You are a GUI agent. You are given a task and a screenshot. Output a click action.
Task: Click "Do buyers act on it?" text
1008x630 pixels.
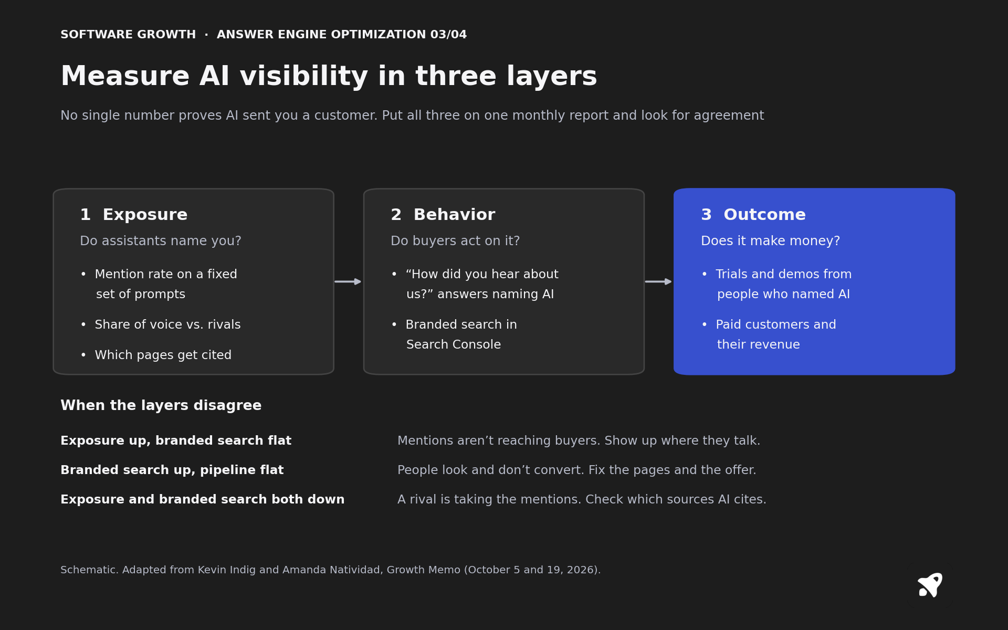[x=455, y=241]
